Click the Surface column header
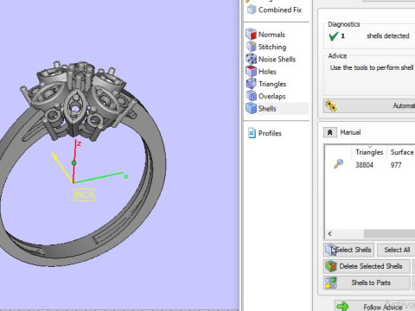This screenshot has width=415, height=311. [x=402, y=152]
